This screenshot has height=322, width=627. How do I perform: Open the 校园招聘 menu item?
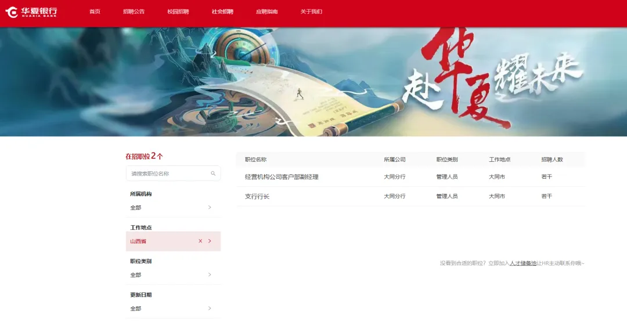pos(178,12)
